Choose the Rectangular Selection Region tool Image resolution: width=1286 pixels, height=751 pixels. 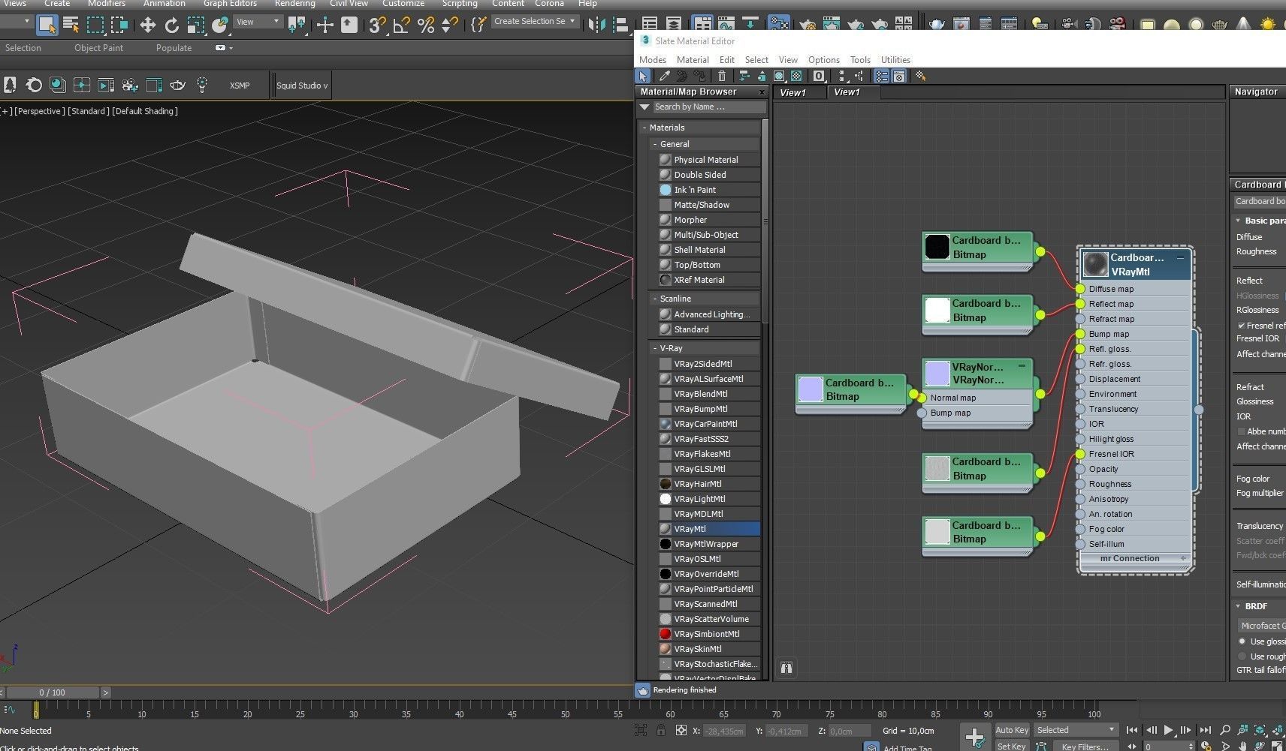pos(95,25)
